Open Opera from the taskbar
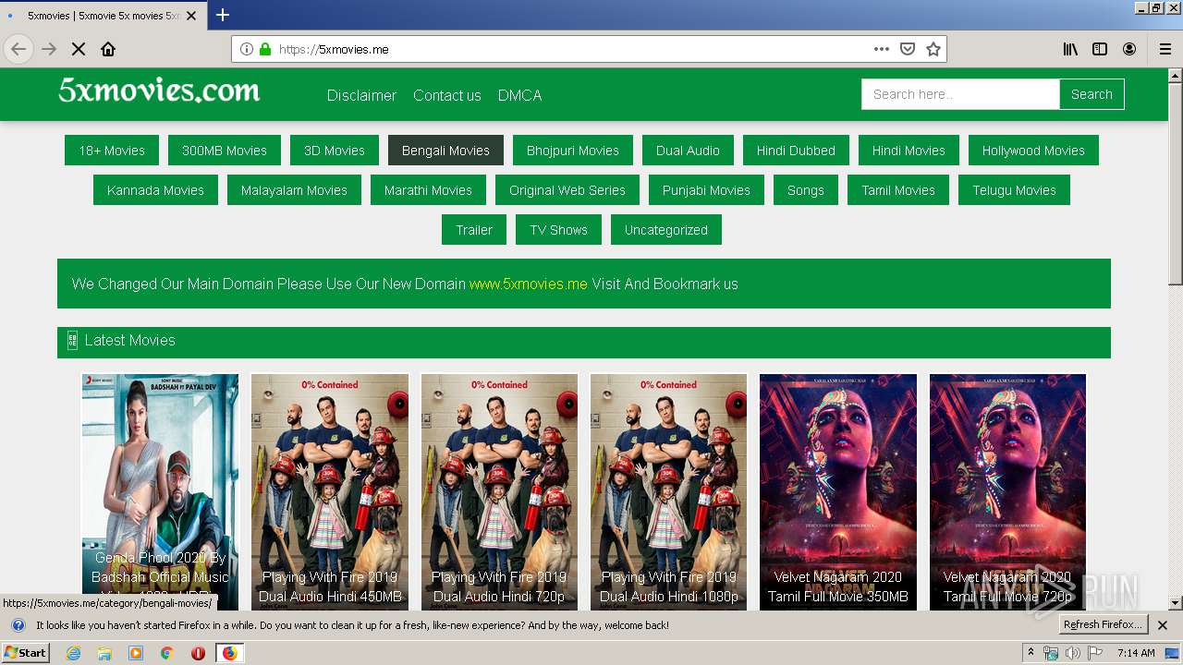 [198, 653]
